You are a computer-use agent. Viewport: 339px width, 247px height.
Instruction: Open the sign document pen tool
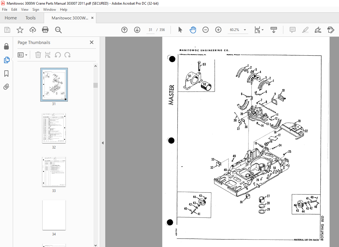pyautogui.click(x=318, y=30)
